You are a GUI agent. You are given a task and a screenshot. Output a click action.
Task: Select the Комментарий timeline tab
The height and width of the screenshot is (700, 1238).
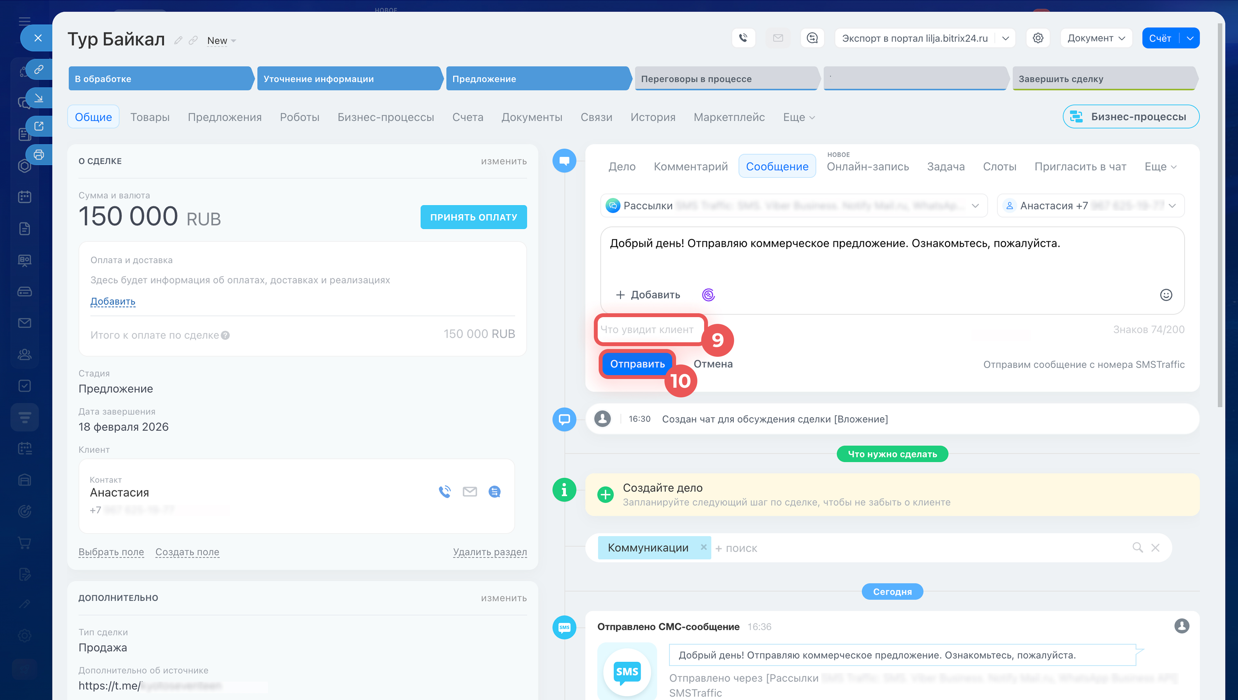[x=690, y=166]
